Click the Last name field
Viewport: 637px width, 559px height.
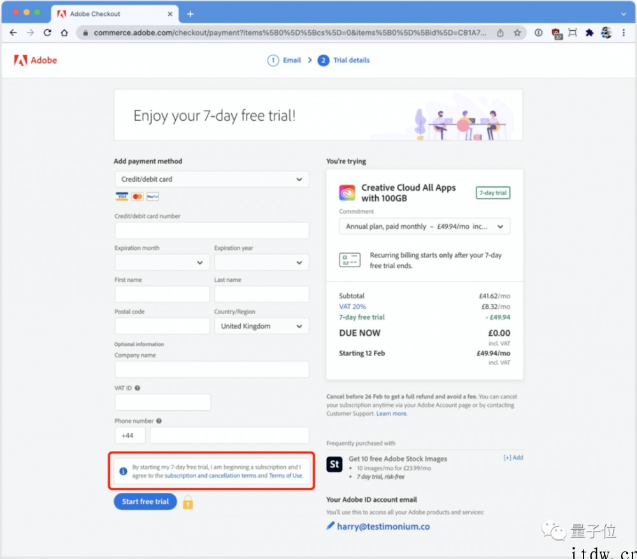click(x=262, y=294)
